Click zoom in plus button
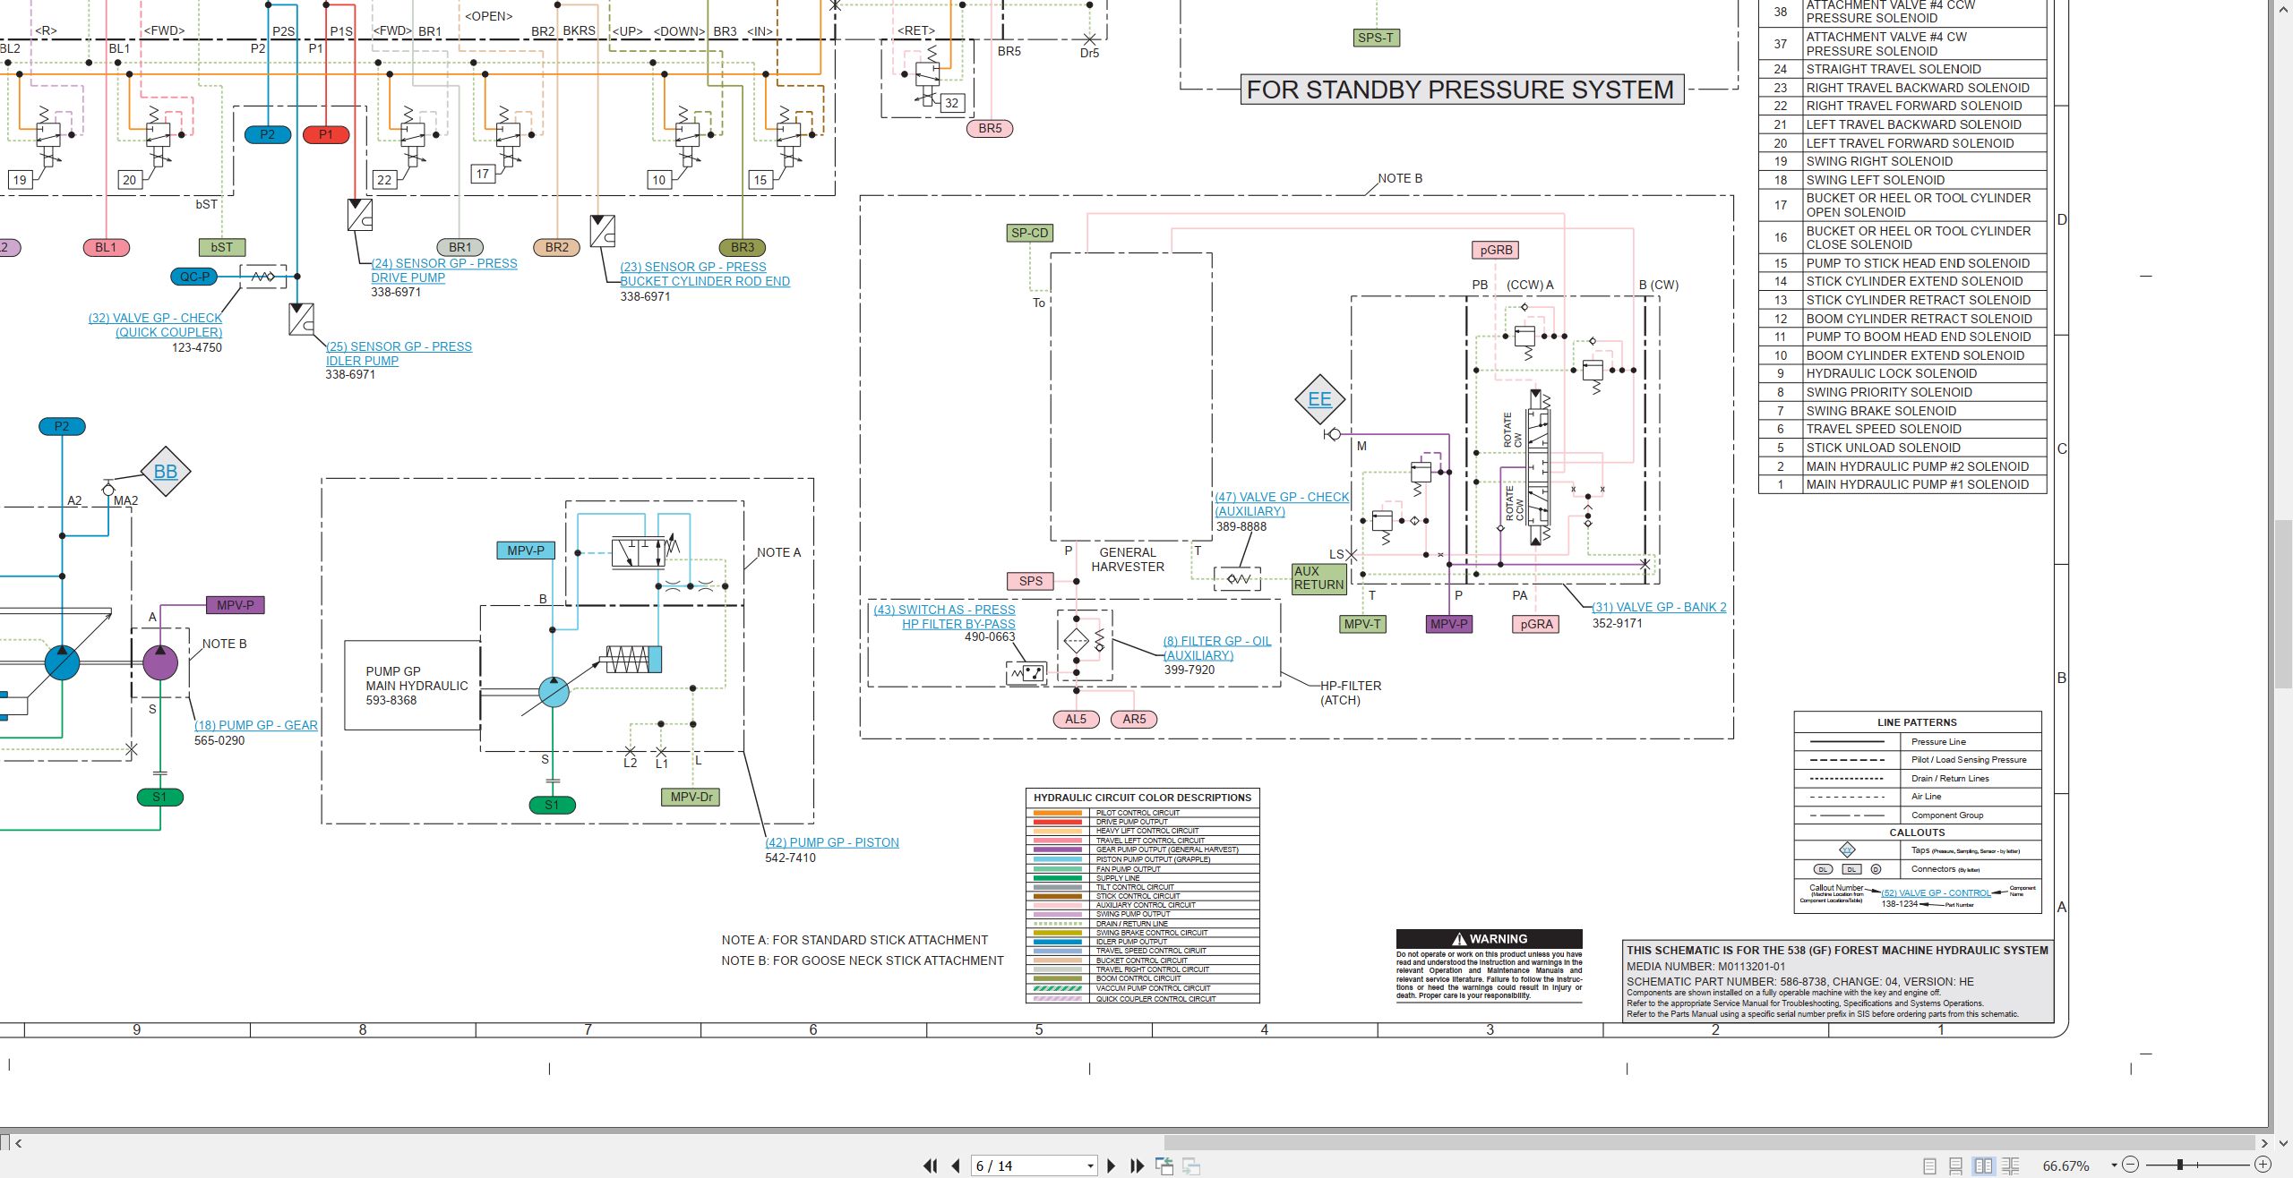 click(x=2263, y=1165)
